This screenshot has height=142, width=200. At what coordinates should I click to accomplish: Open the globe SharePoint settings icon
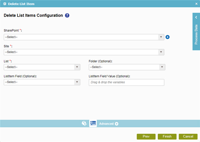84,123
